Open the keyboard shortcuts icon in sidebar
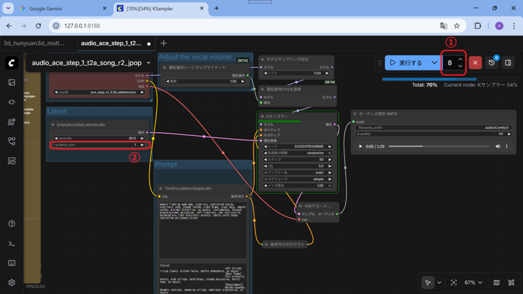 click(x=12, y=263)
